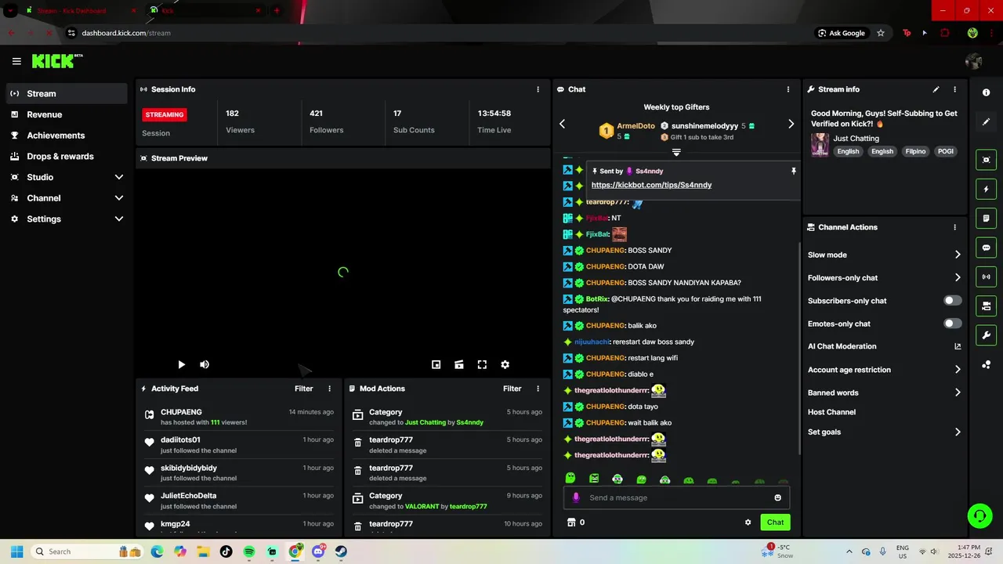Open the wrench icon in right toolbar
This screenshot has height=564, width=1003.
pos(986,335)
